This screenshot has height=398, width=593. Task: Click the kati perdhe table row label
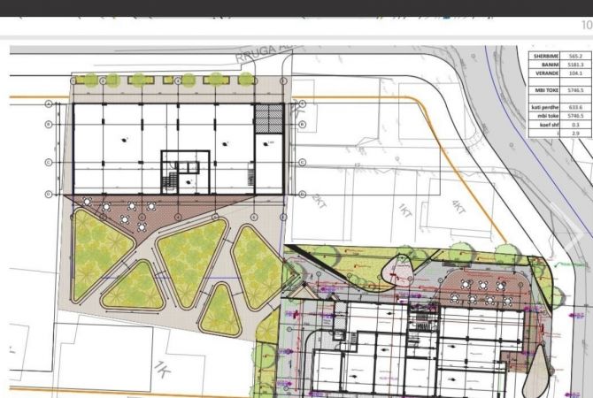[544, 106]
